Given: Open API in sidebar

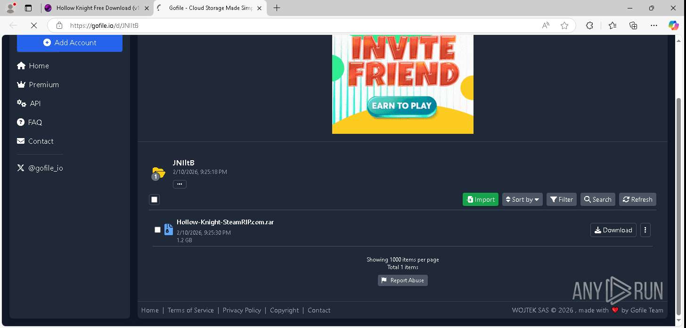Looking at the screenshot, I should tap(29, 103).
